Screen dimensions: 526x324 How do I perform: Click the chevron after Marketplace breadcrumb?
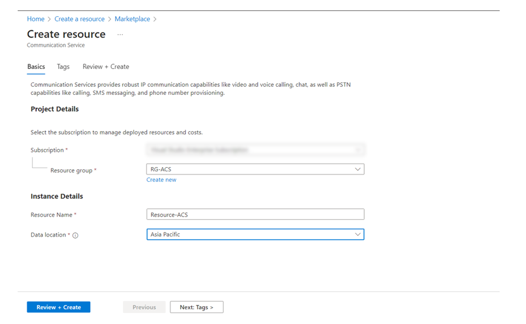(155, 19)
